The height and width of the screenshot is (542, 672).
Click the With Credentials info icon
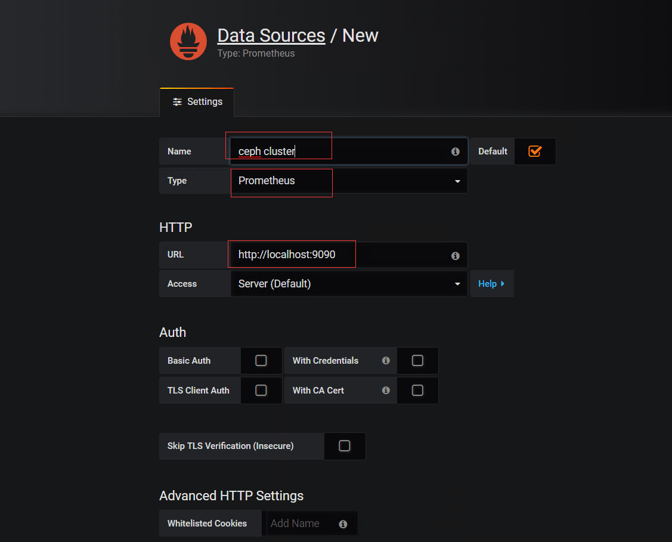tap(386, 360)
